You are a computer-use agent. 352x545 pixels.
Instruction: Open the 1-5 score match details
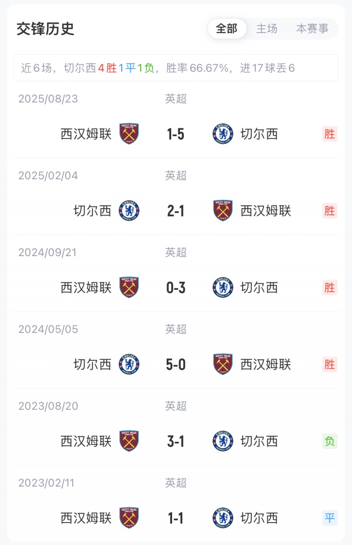click(x=176, y=134)
